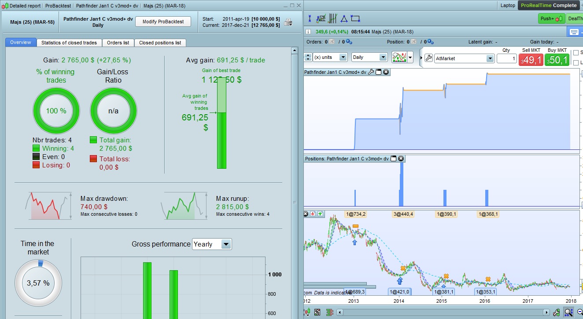The height and width of the screenshot is (319, 583).
Task: Open the Daily timeframe dropdown
Action: click(369, 58)
